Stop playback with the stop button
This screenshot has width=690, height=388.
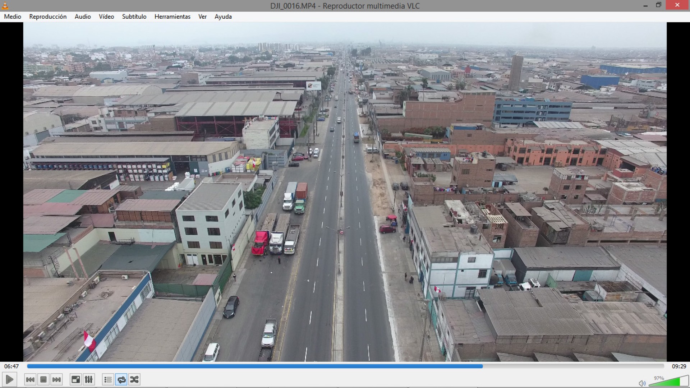[x=43, y=379]
